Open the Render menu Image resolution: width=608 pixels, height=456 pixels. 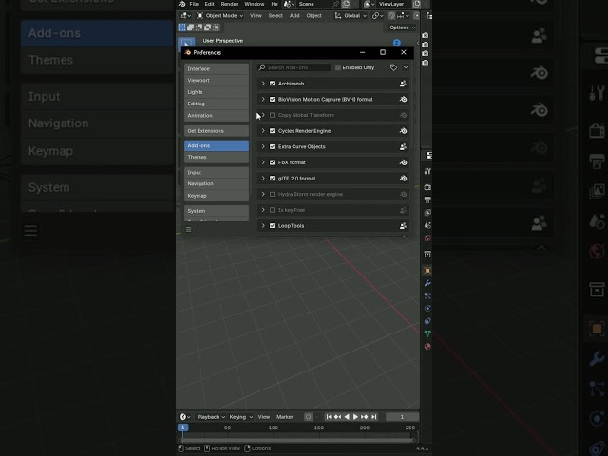[230, 4]
